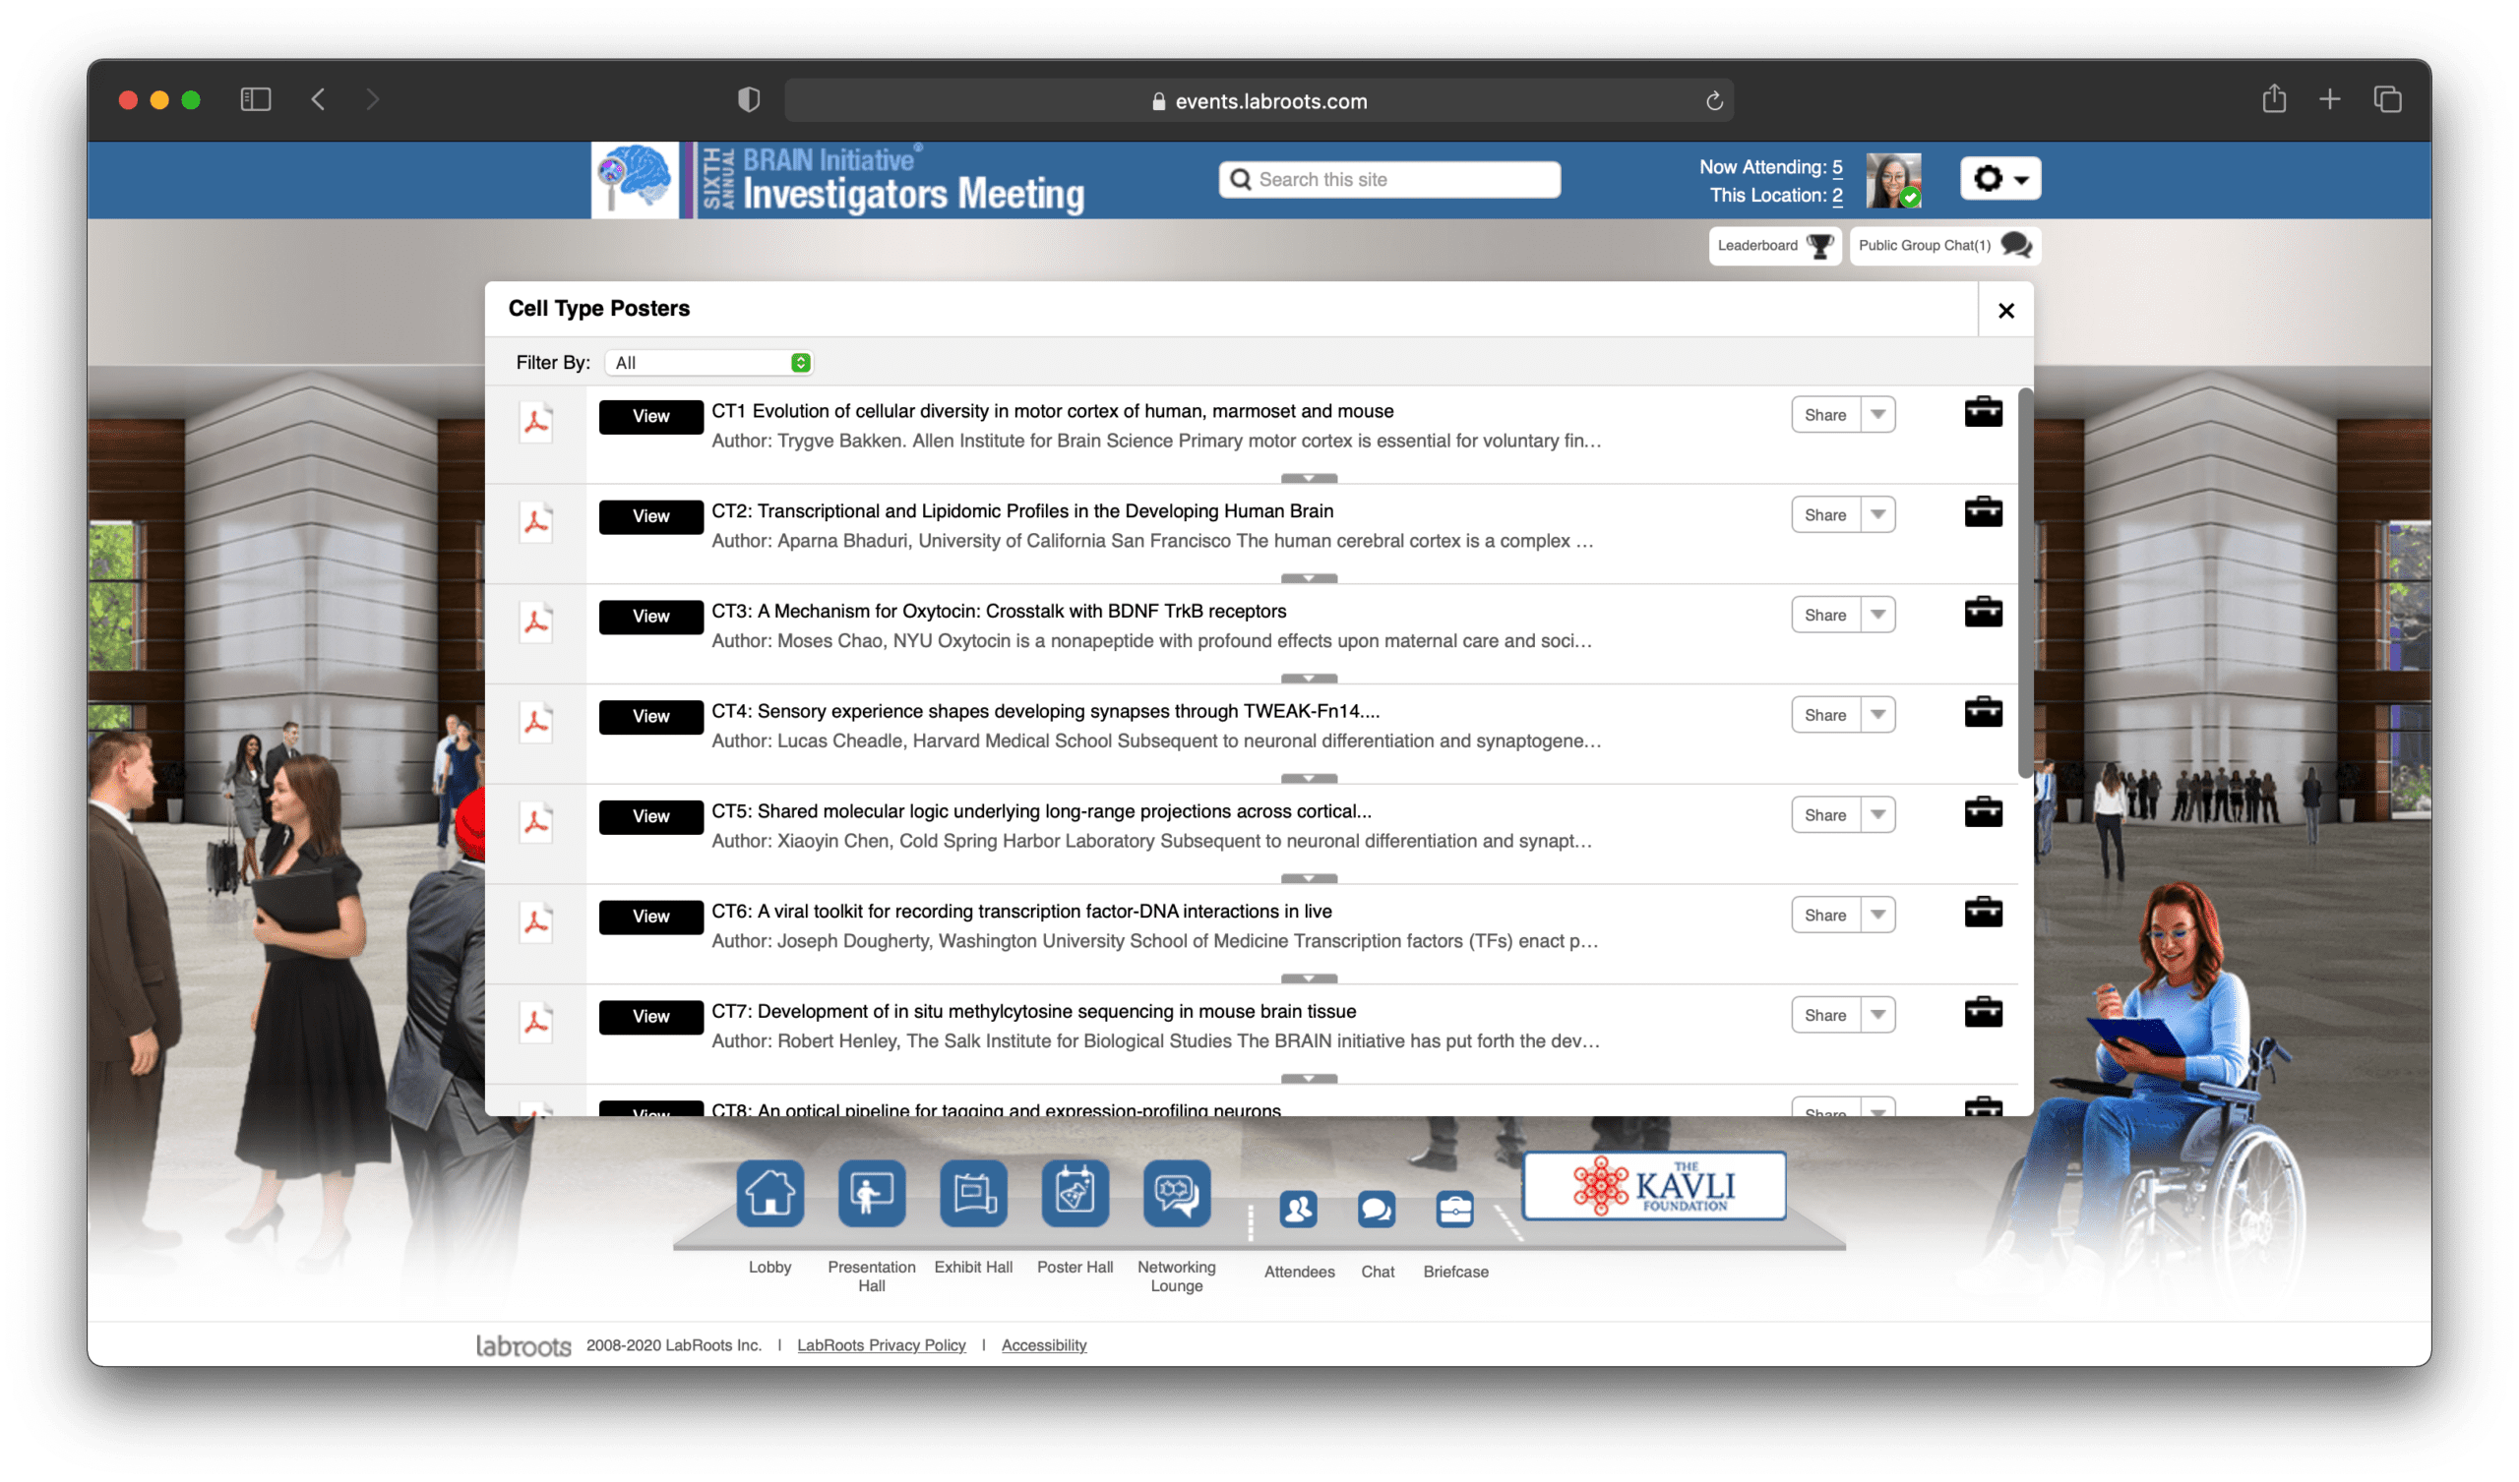Click Safari address bar
Screen dimensions: 2519x1482
pyautogui.click(x=1259, y=101)
